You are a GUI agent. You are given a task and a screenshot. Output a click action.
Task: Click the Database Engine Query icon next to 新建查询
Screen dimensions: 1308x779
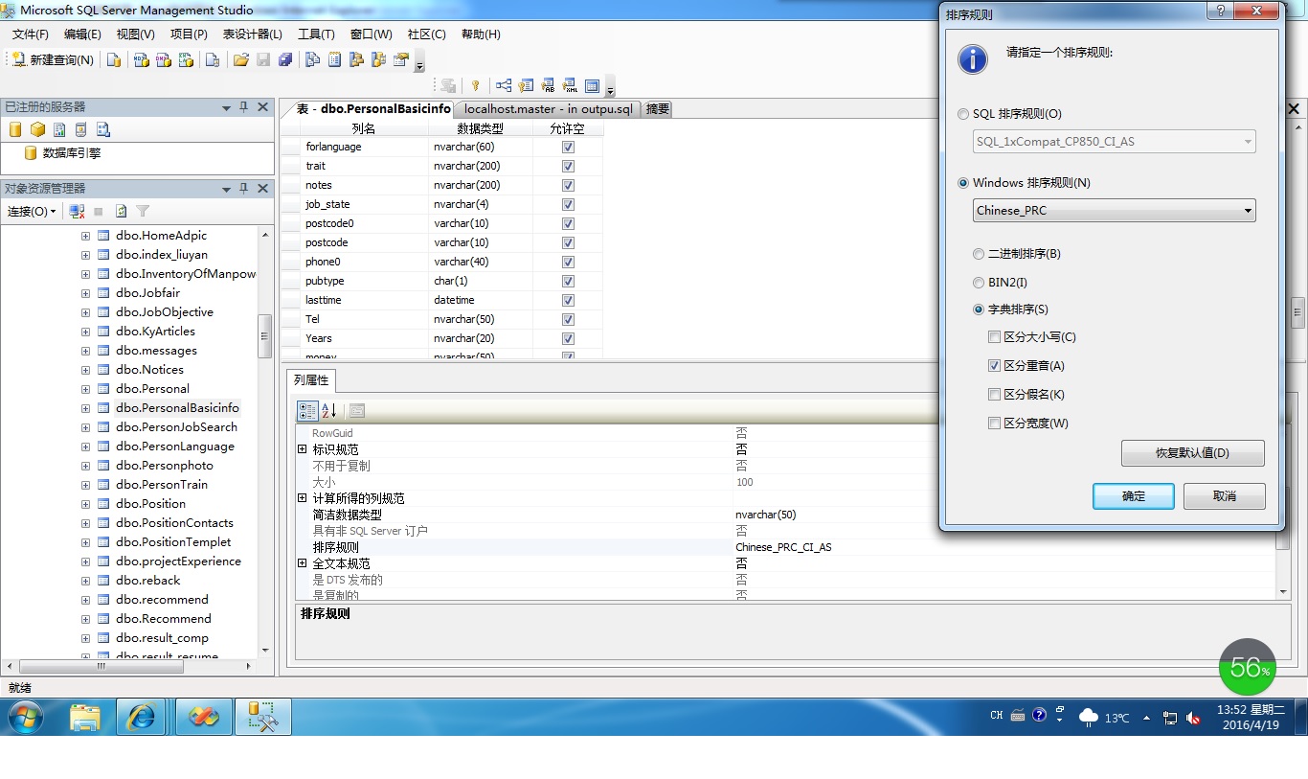114,59
